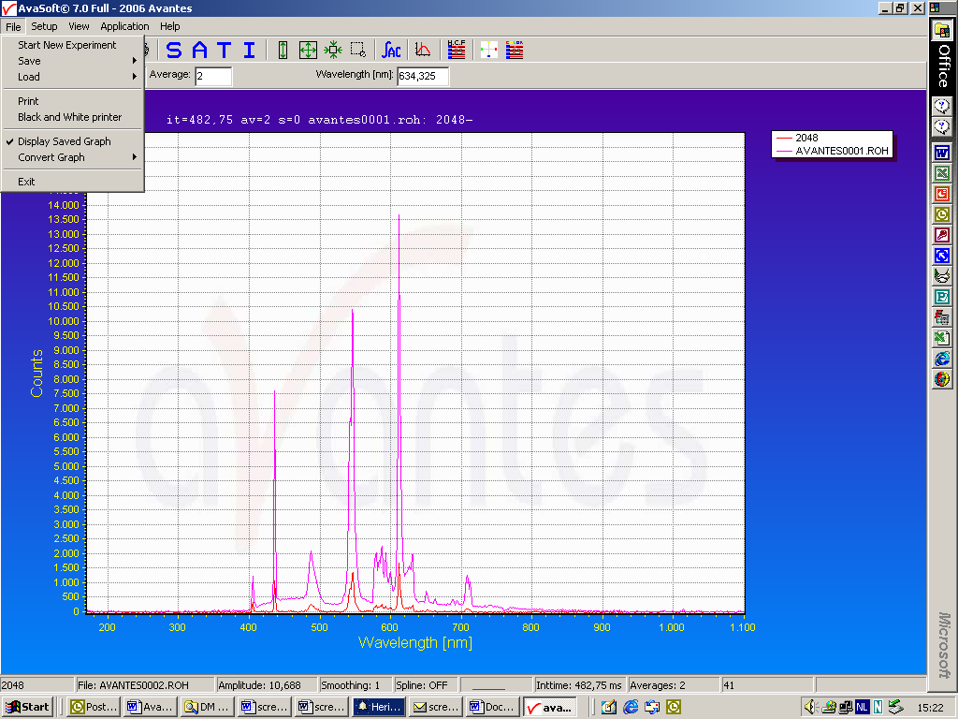Screen dimensions: 958x719
Task: Click the blue AC integral icon
Action: tap(391, 51)
